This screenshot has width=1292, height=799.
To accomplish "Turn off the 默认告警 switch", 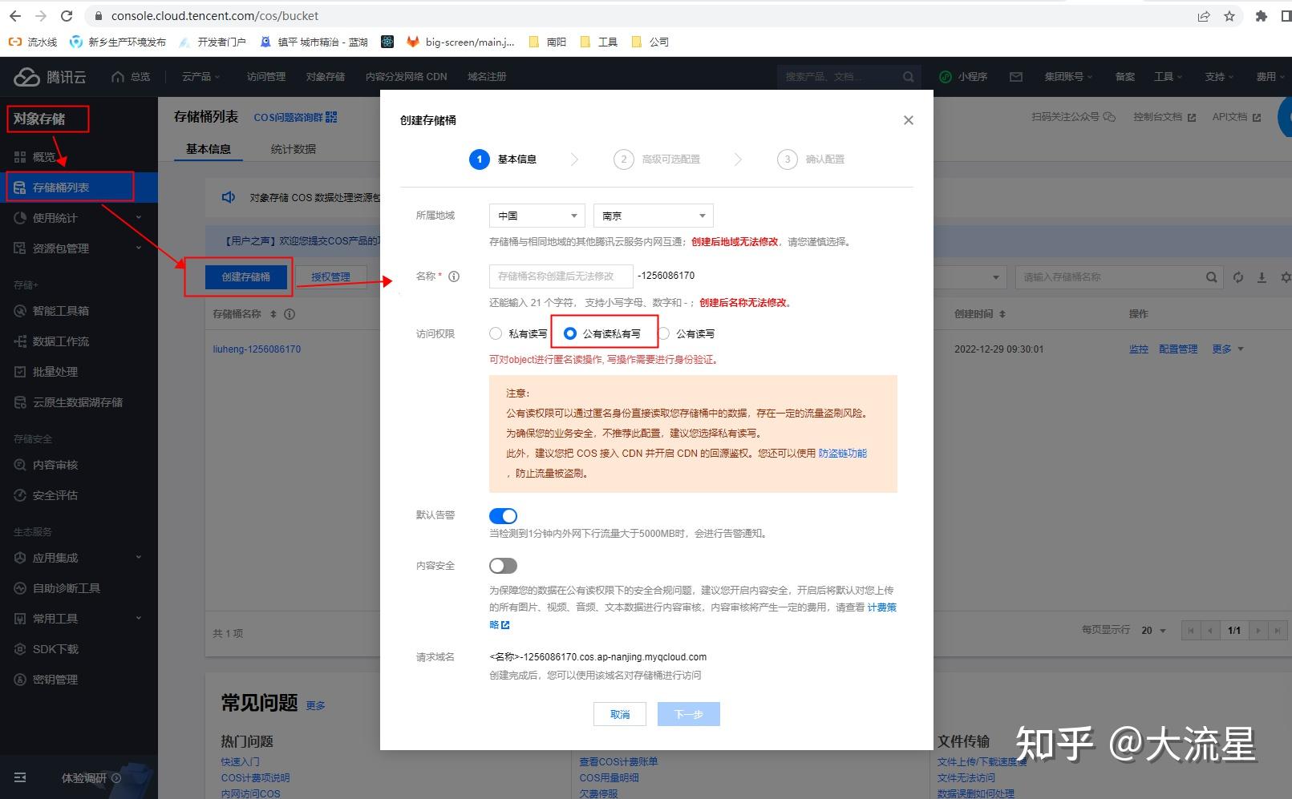I will (503, 516).
